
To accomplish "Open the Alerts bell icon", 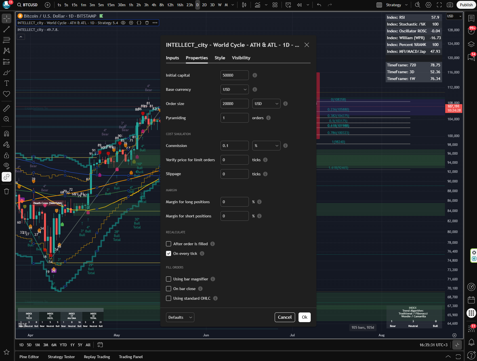I will click(x=471, y=342).
